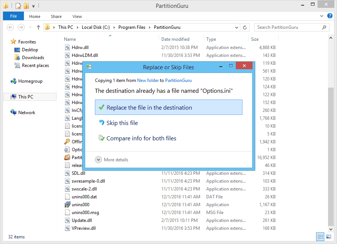
Task: Select the Options settings file icon
Action: point(67,150)
